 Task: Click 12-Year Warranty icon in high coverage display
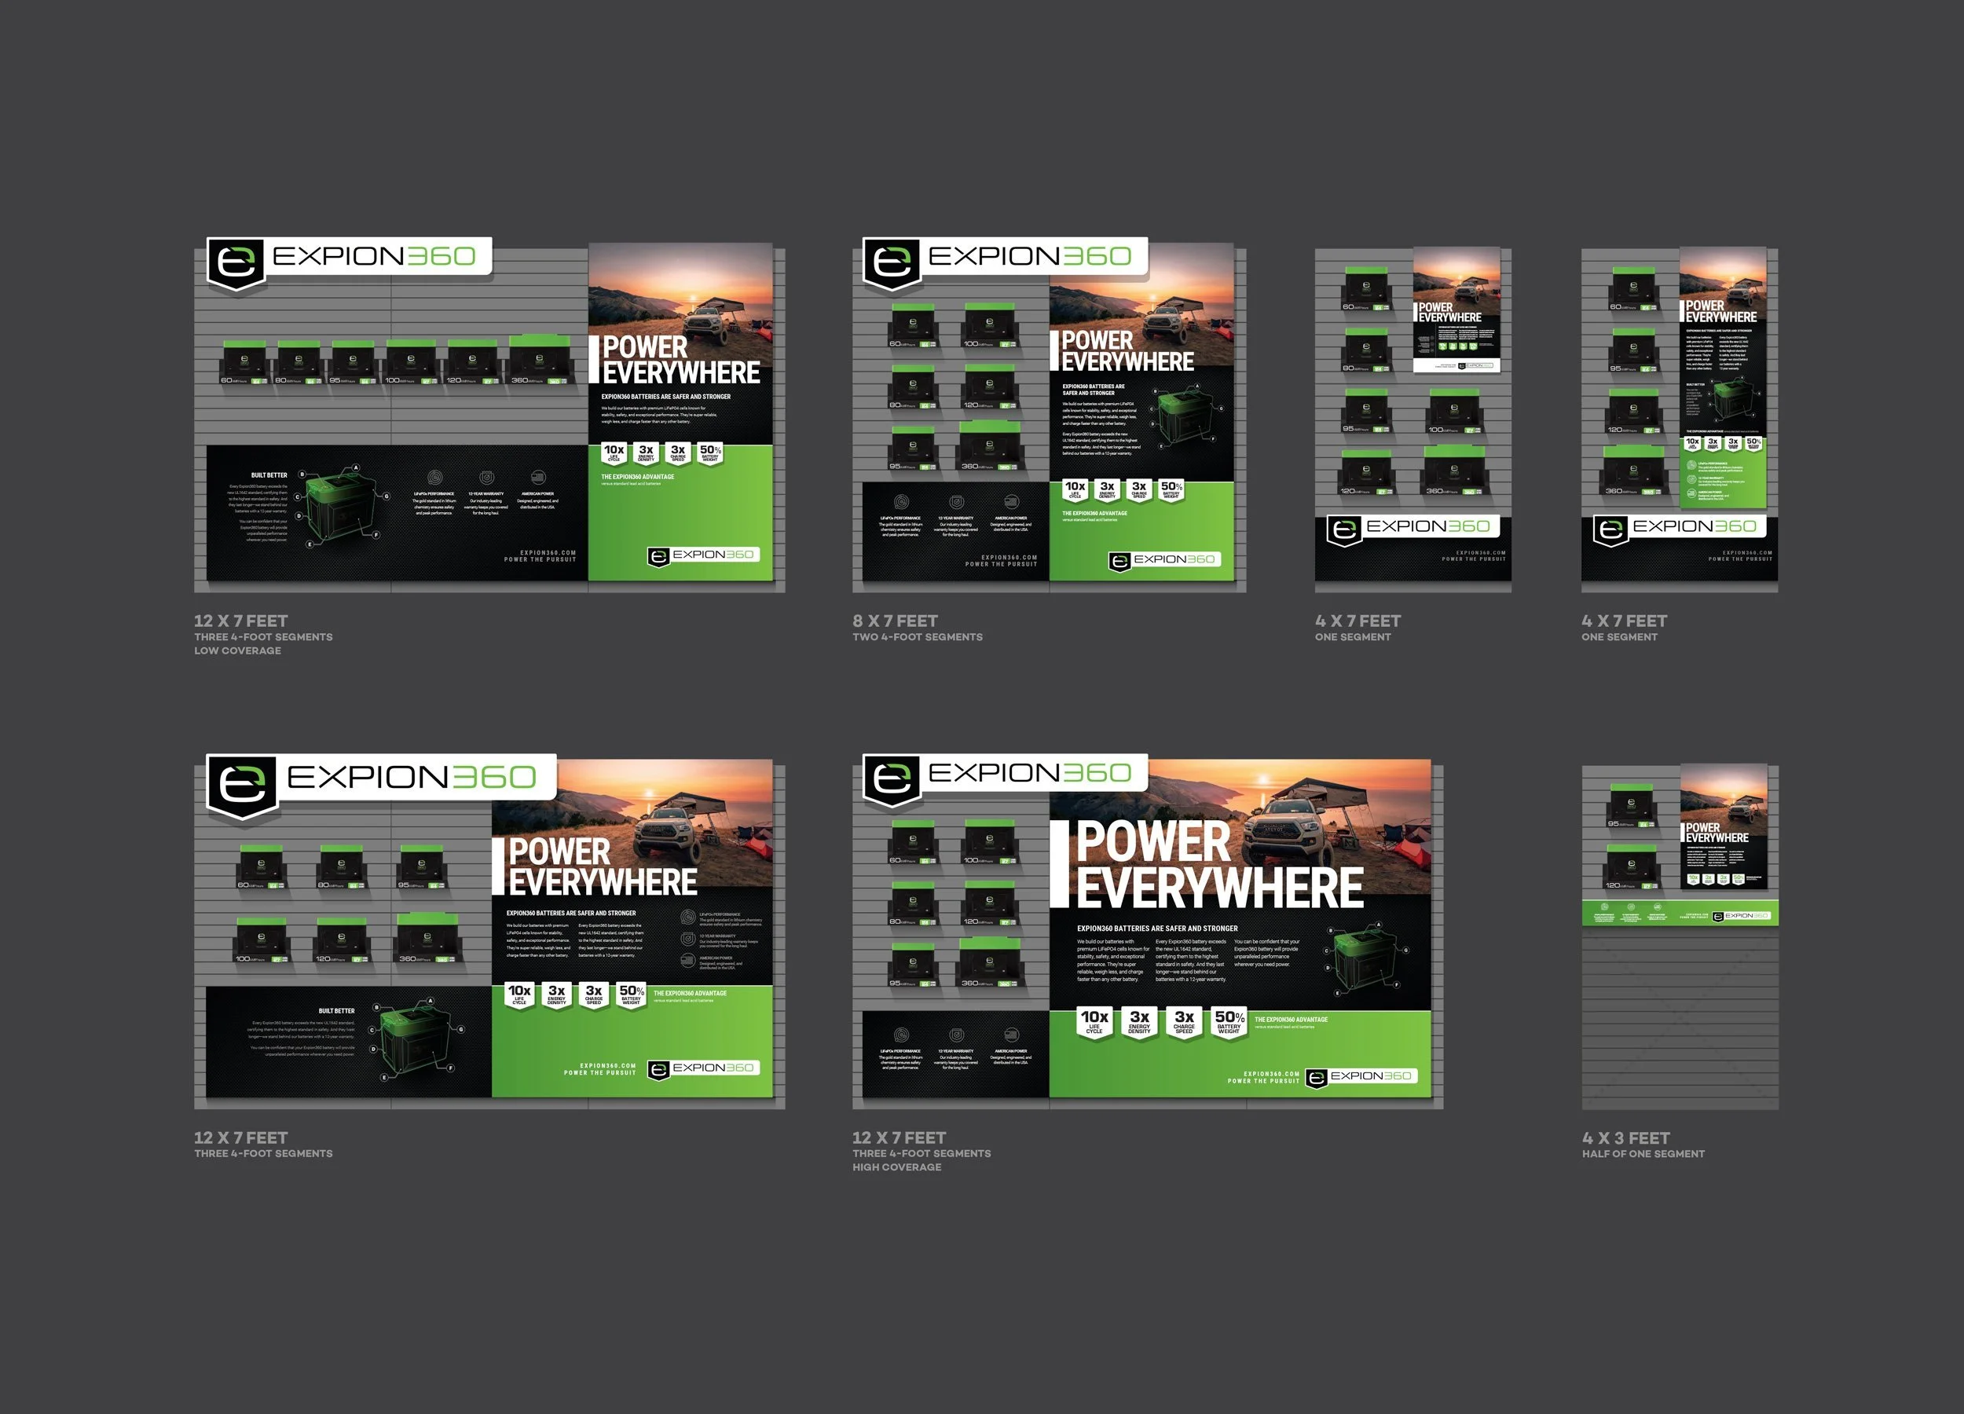[x=956, y=1035]
